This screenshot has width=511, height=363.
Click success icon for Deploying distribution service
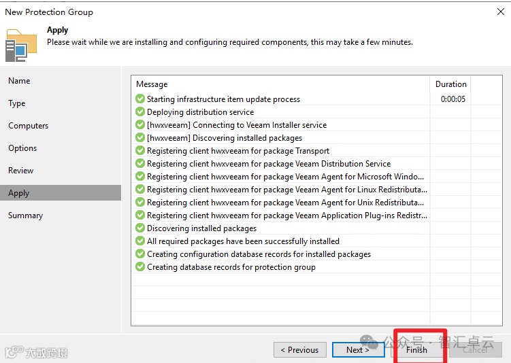click(140, 111)
